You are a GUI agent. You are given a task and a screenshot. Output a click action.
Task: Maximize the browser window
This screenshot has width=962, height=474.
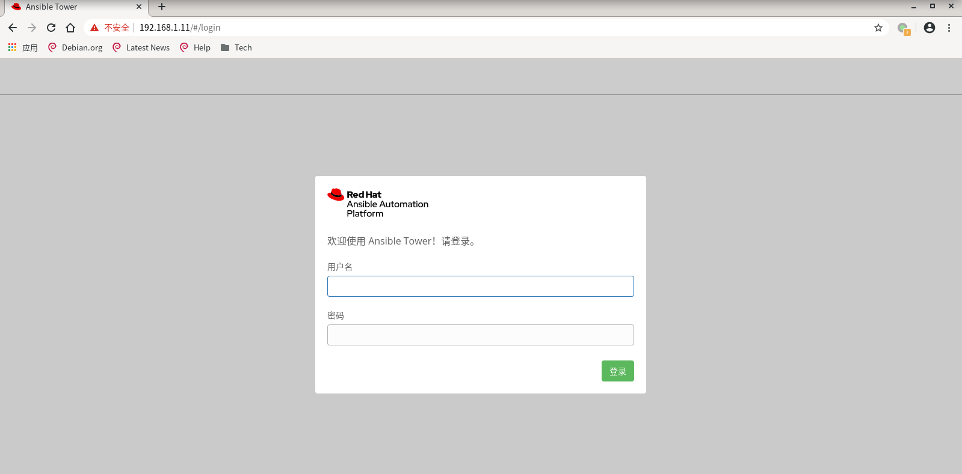point(933,6)
